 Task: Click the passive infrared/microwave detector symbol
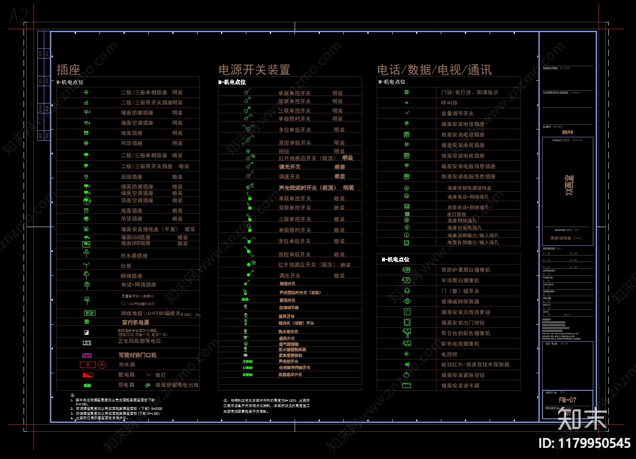coord(407,365)
